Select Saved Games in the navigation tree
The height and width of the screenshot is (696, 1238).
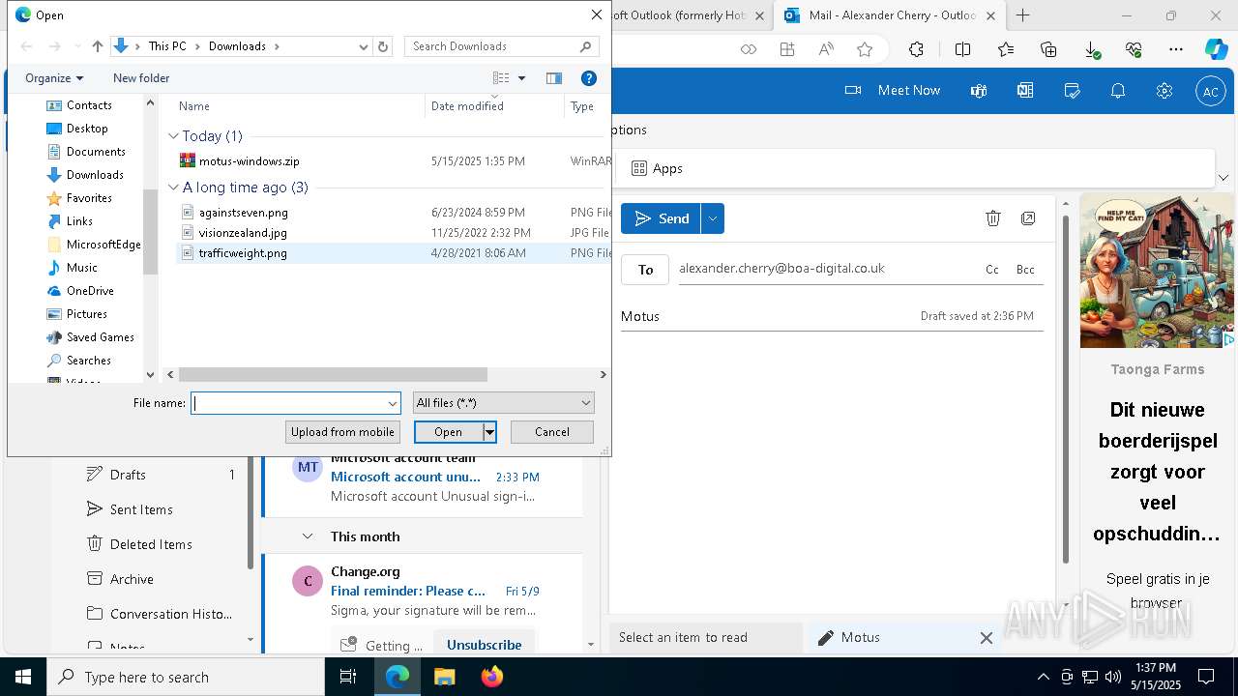coord(100,337)
